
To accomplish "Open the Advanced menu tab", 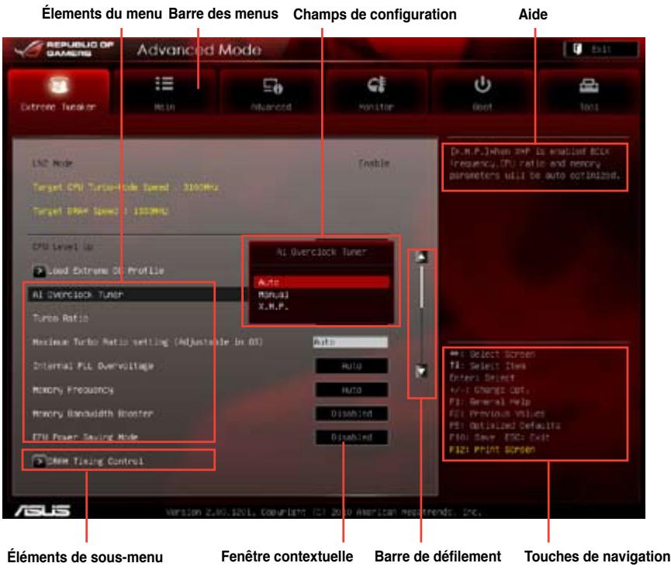I will point(271,92).
